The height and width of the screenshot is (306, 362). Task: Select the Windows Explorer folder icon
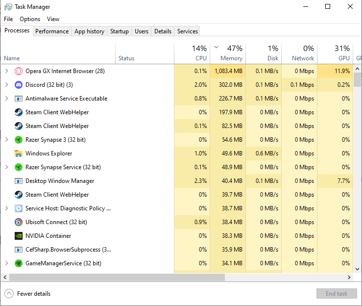coord(19,153)
